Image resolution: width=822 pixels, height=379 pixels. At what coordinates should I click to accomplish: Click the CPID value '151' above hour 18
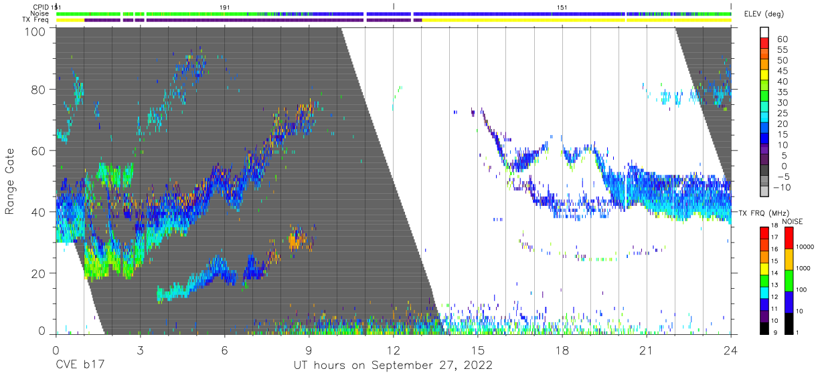(562, 7)
